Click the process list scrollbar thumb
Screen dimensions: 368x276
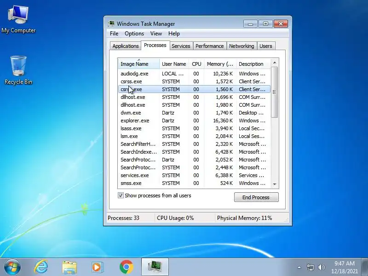tap(274, 92)
